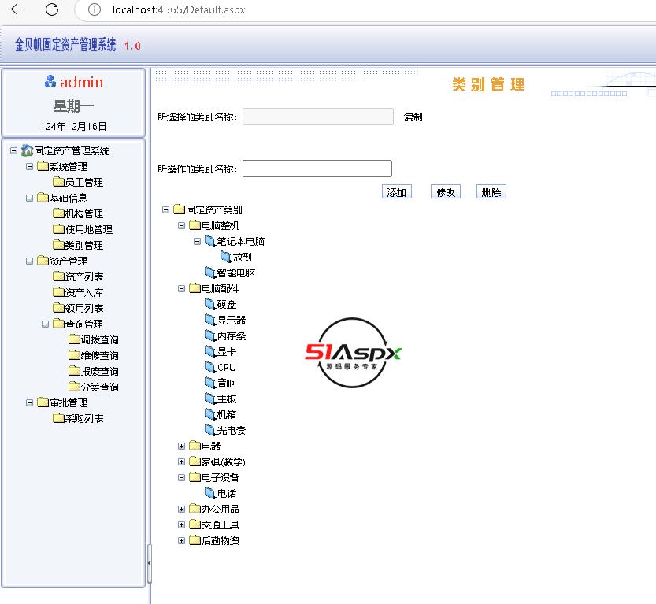Click the 硬盘 category node icon
Viewport: 656px width, 604px height.
[209, 304]
